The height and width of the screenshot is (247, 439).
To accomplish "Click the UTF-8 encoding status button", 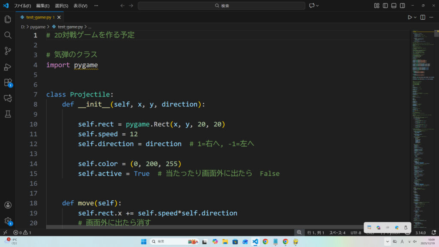I will tap(355, 232).
